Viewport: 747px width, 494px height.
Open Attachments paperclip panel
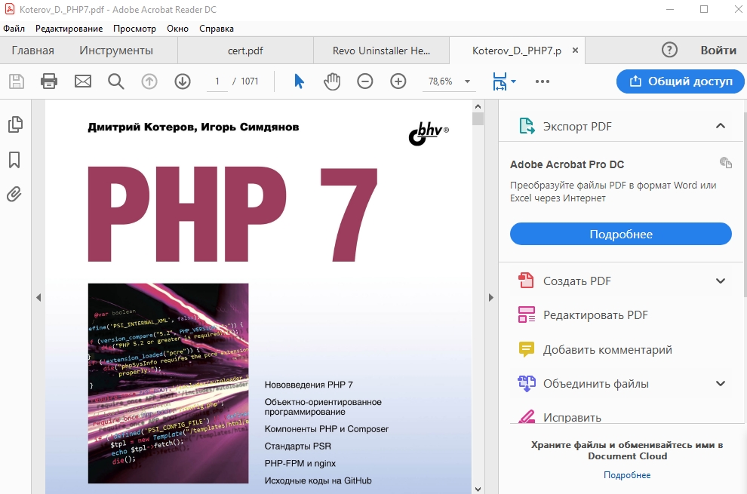pyautogui.click(x=14, y=195)
